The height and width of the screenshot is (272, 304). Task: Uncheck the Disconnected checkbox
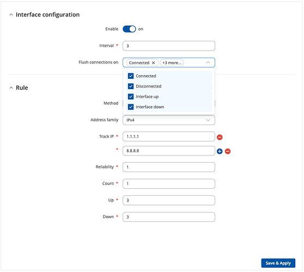[x=131, y=86]
